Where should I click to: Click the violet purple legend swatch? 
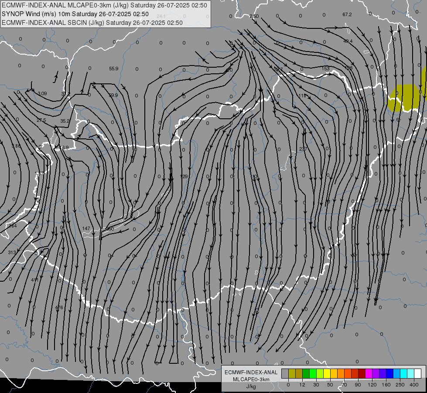pos(376,373)
